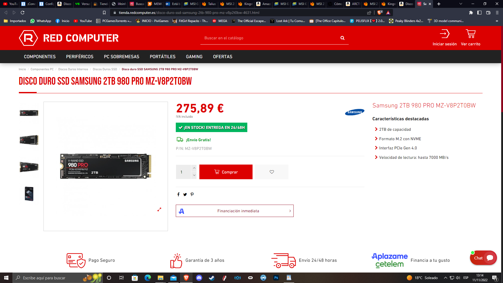This screenshot has width=503, height=283.
Task: Go to Componentes PC breadcrumb
Action: coord(42,69)
